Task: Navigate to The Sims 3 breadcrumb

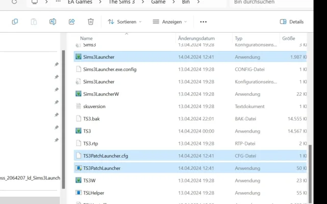Action: [121, 2]
